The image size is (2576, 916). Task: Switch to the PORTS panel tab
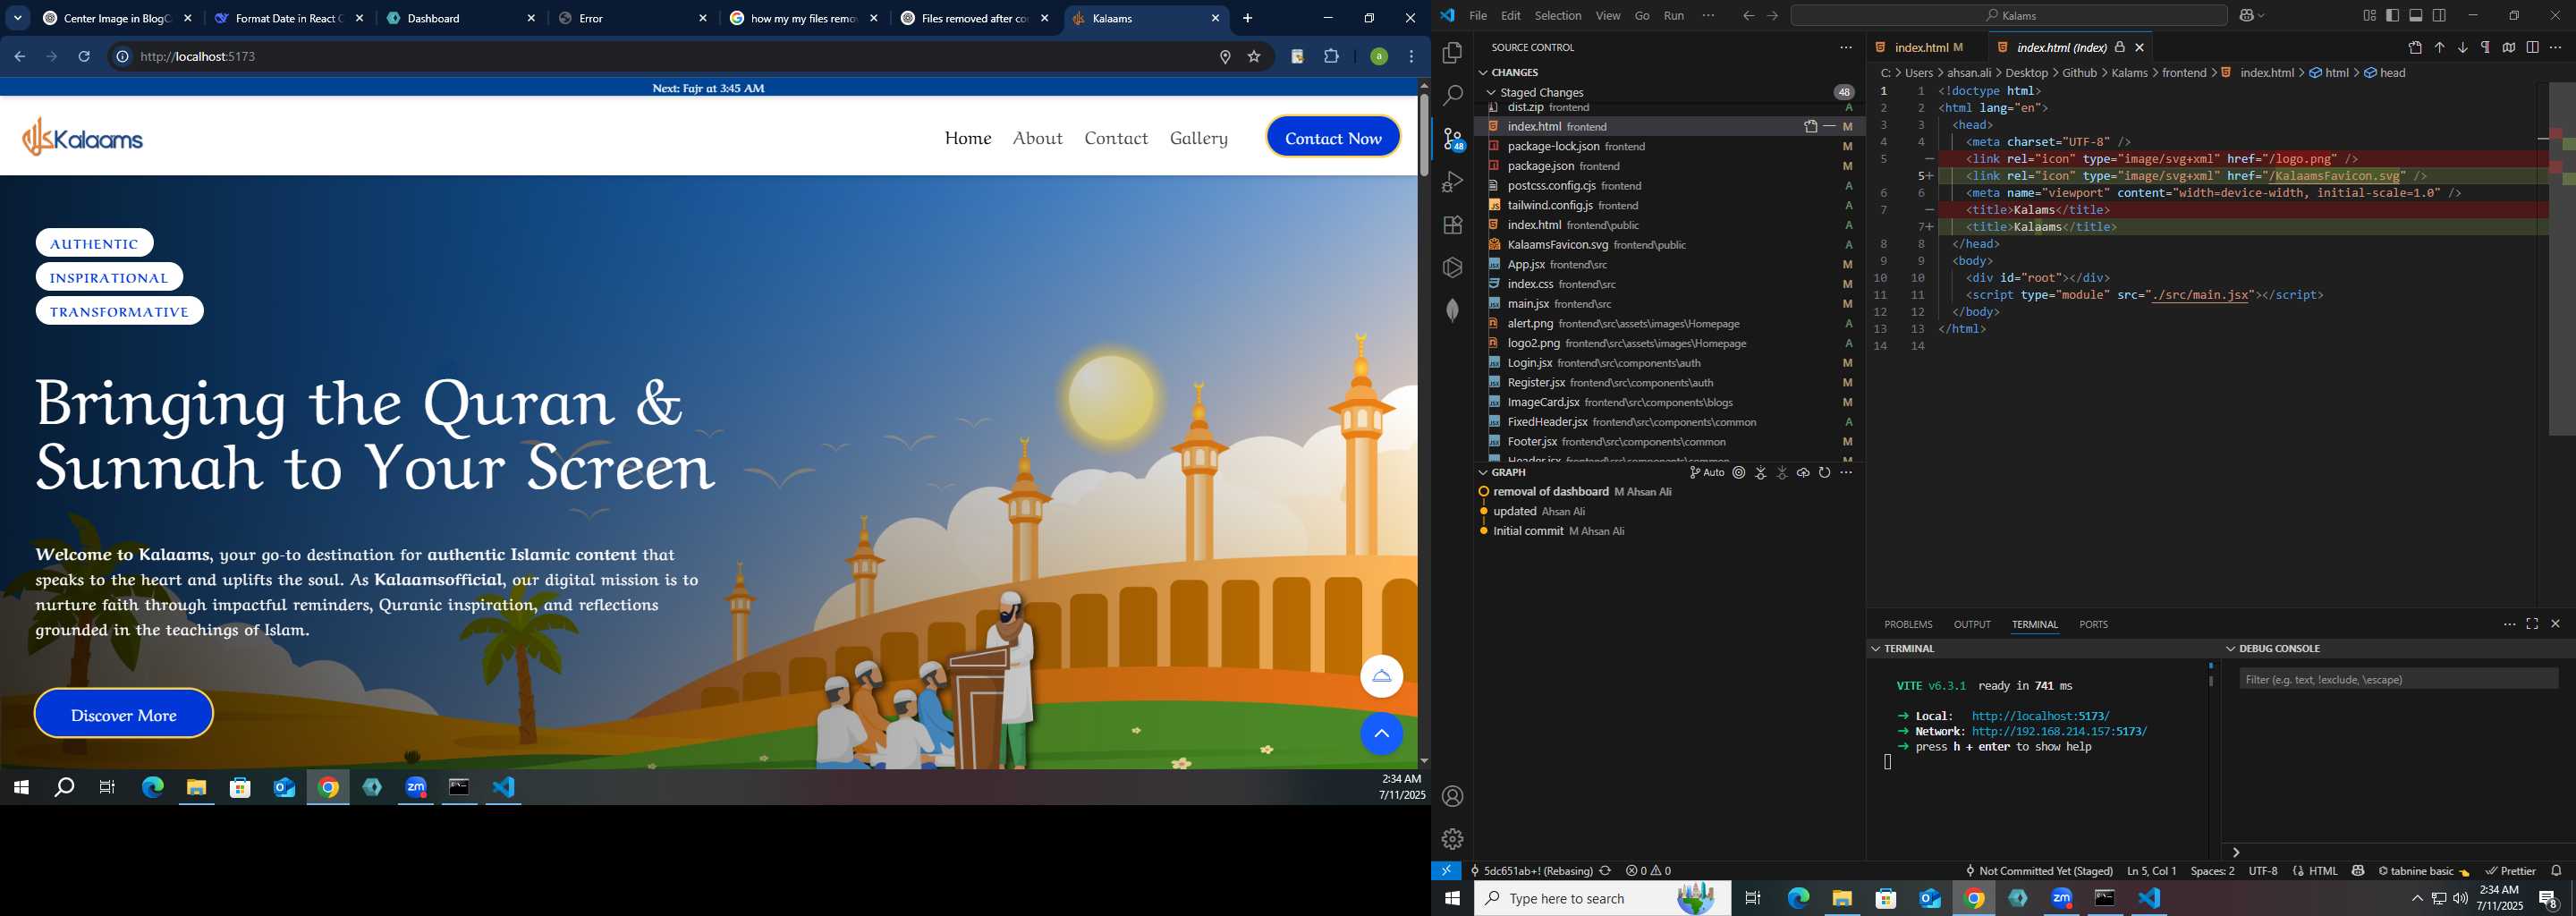(2093, 624)
